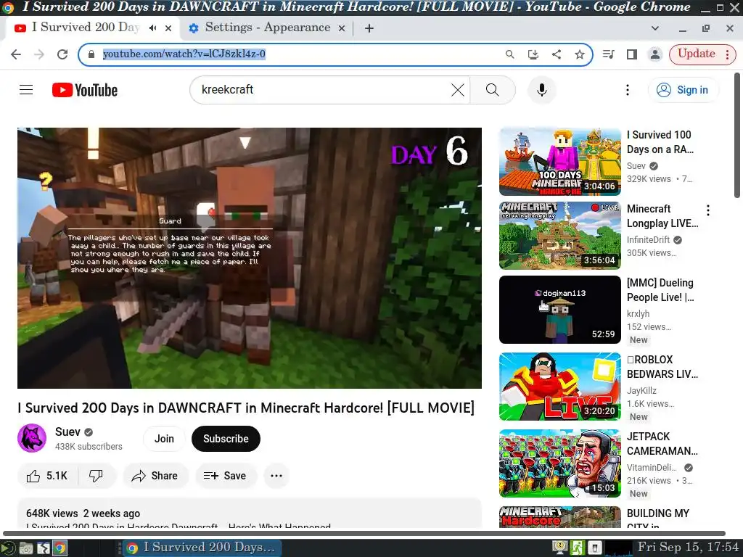The height and width of the screenshot is (557, 743).
Task: Expand description at 648K views
Action: (x=250, y=513)
